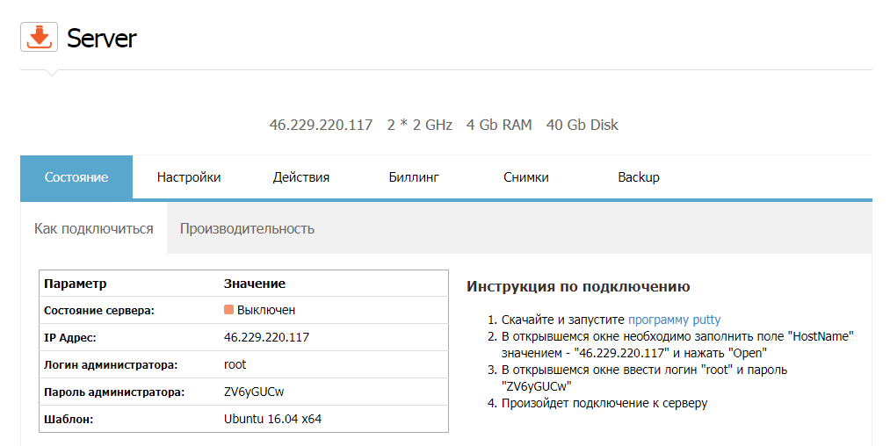Open the Снимки tab
Screen dimensions: 890x446
525,177
